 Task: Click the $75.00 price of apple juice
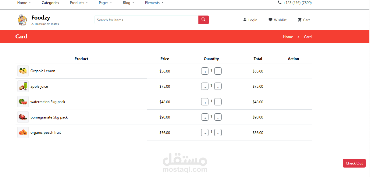click(165, 87)
